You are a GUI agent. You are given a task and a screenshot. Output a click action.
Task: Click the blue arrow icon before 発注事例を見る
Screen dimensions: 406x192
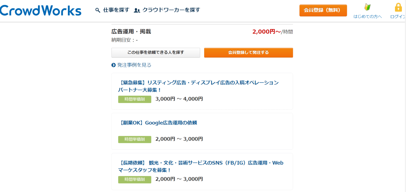click(x=113, y=65)
